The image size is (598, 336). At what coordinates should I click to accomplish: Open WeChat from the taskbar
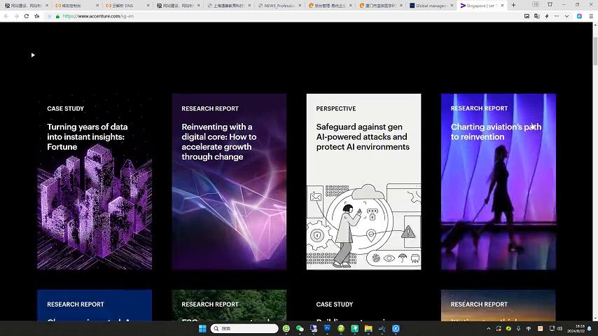point(300,328)
